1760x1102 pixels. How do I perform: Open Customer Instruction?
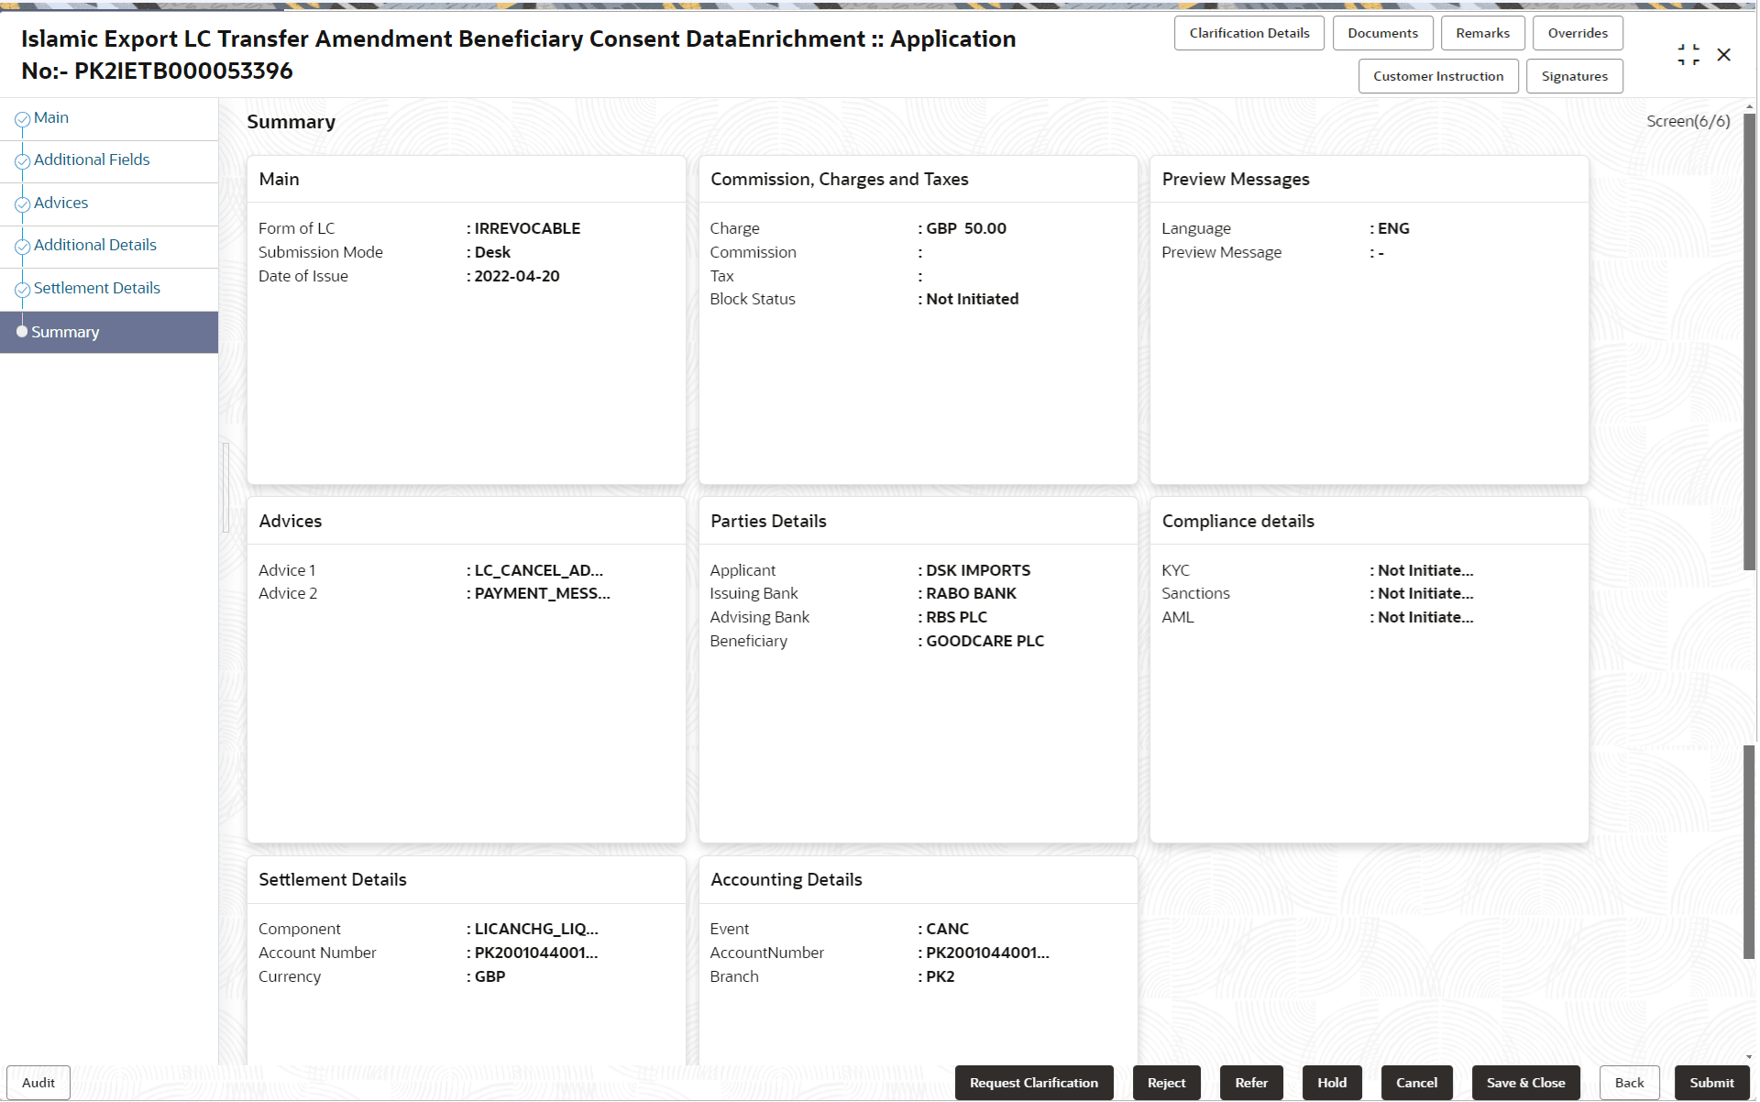1437,76
